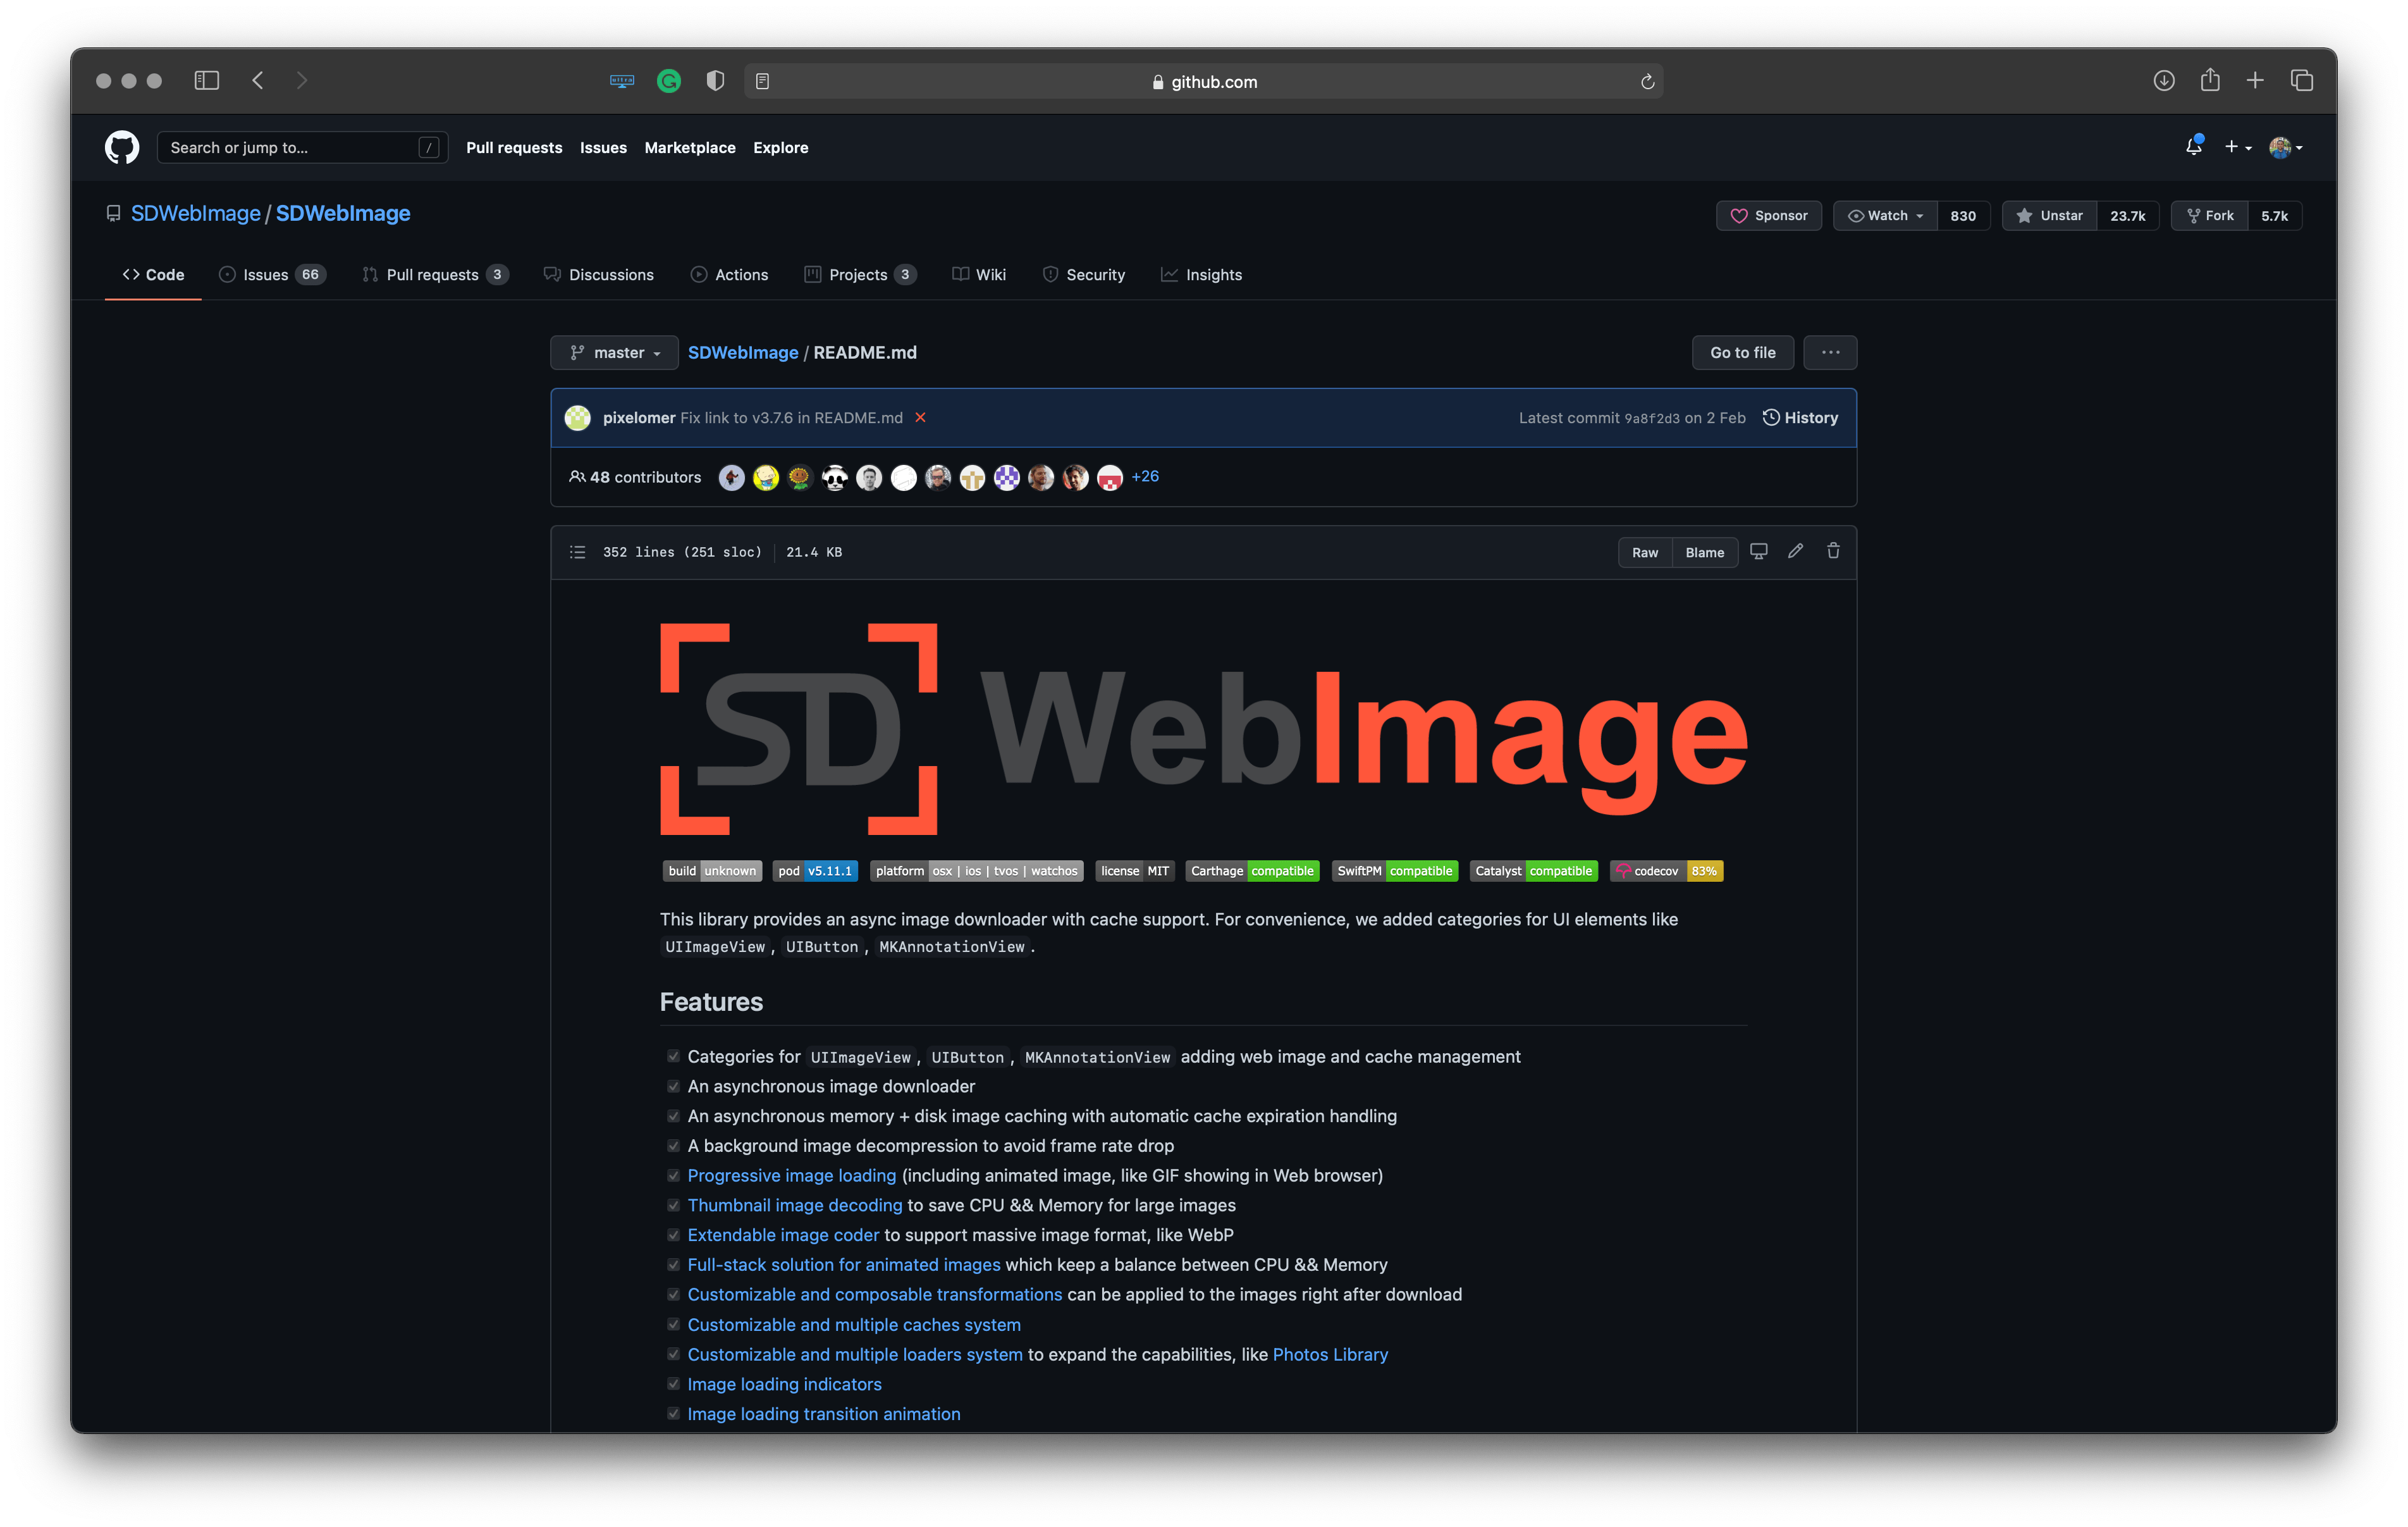Viewport: 2408px width, 1527px height.
Task: Click the Fork button
Action: point(2210,215)
